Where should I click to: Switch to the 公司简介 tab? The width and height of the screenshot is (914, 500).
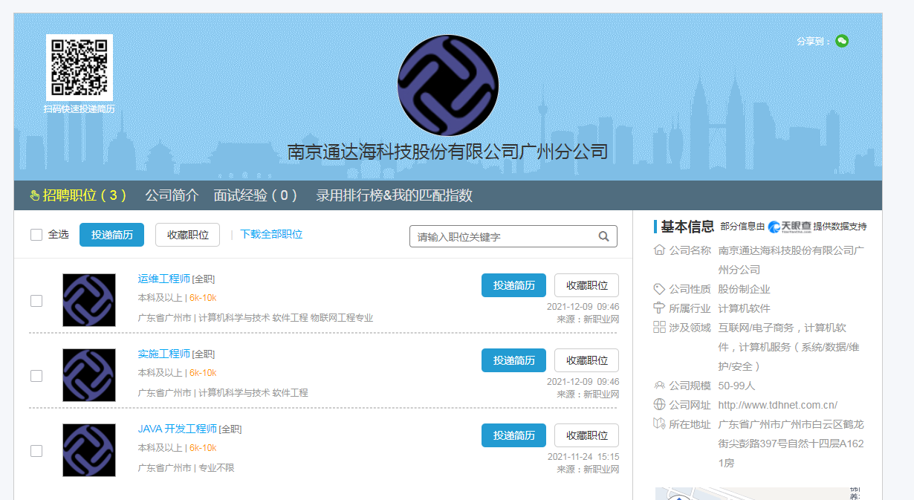[172, 195]
